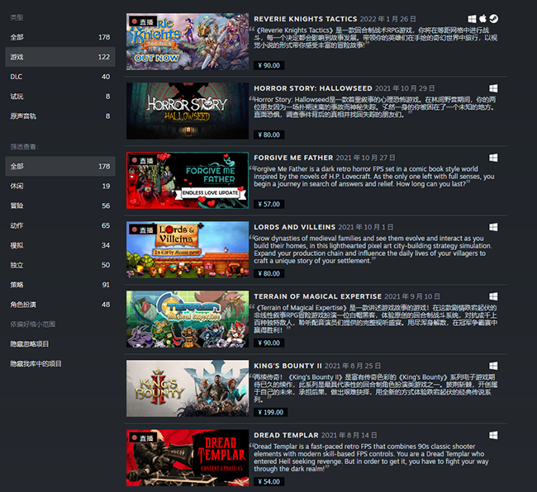Open TERRAIN OF MAGICAL EXPERTISE title link
Screen dimensions: 537x492
point(318,296)
